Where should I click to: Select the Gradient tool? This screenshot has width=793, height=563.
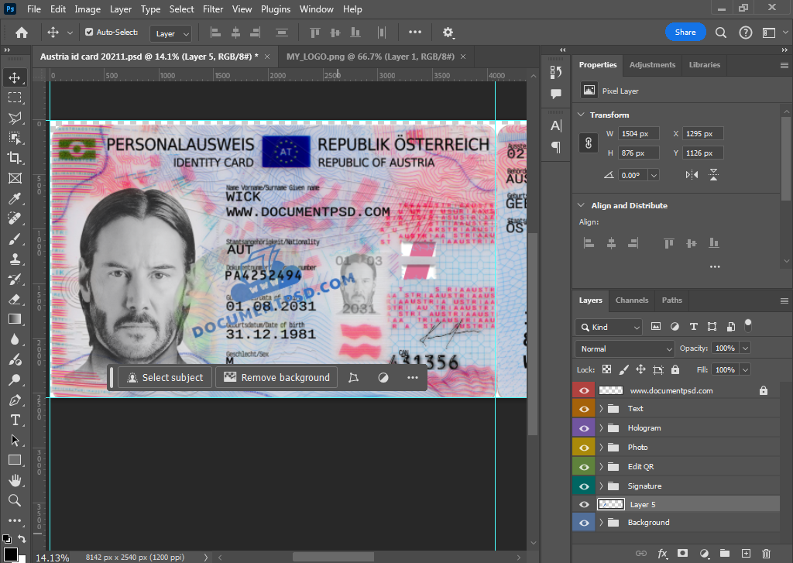(x=15, y=319)
